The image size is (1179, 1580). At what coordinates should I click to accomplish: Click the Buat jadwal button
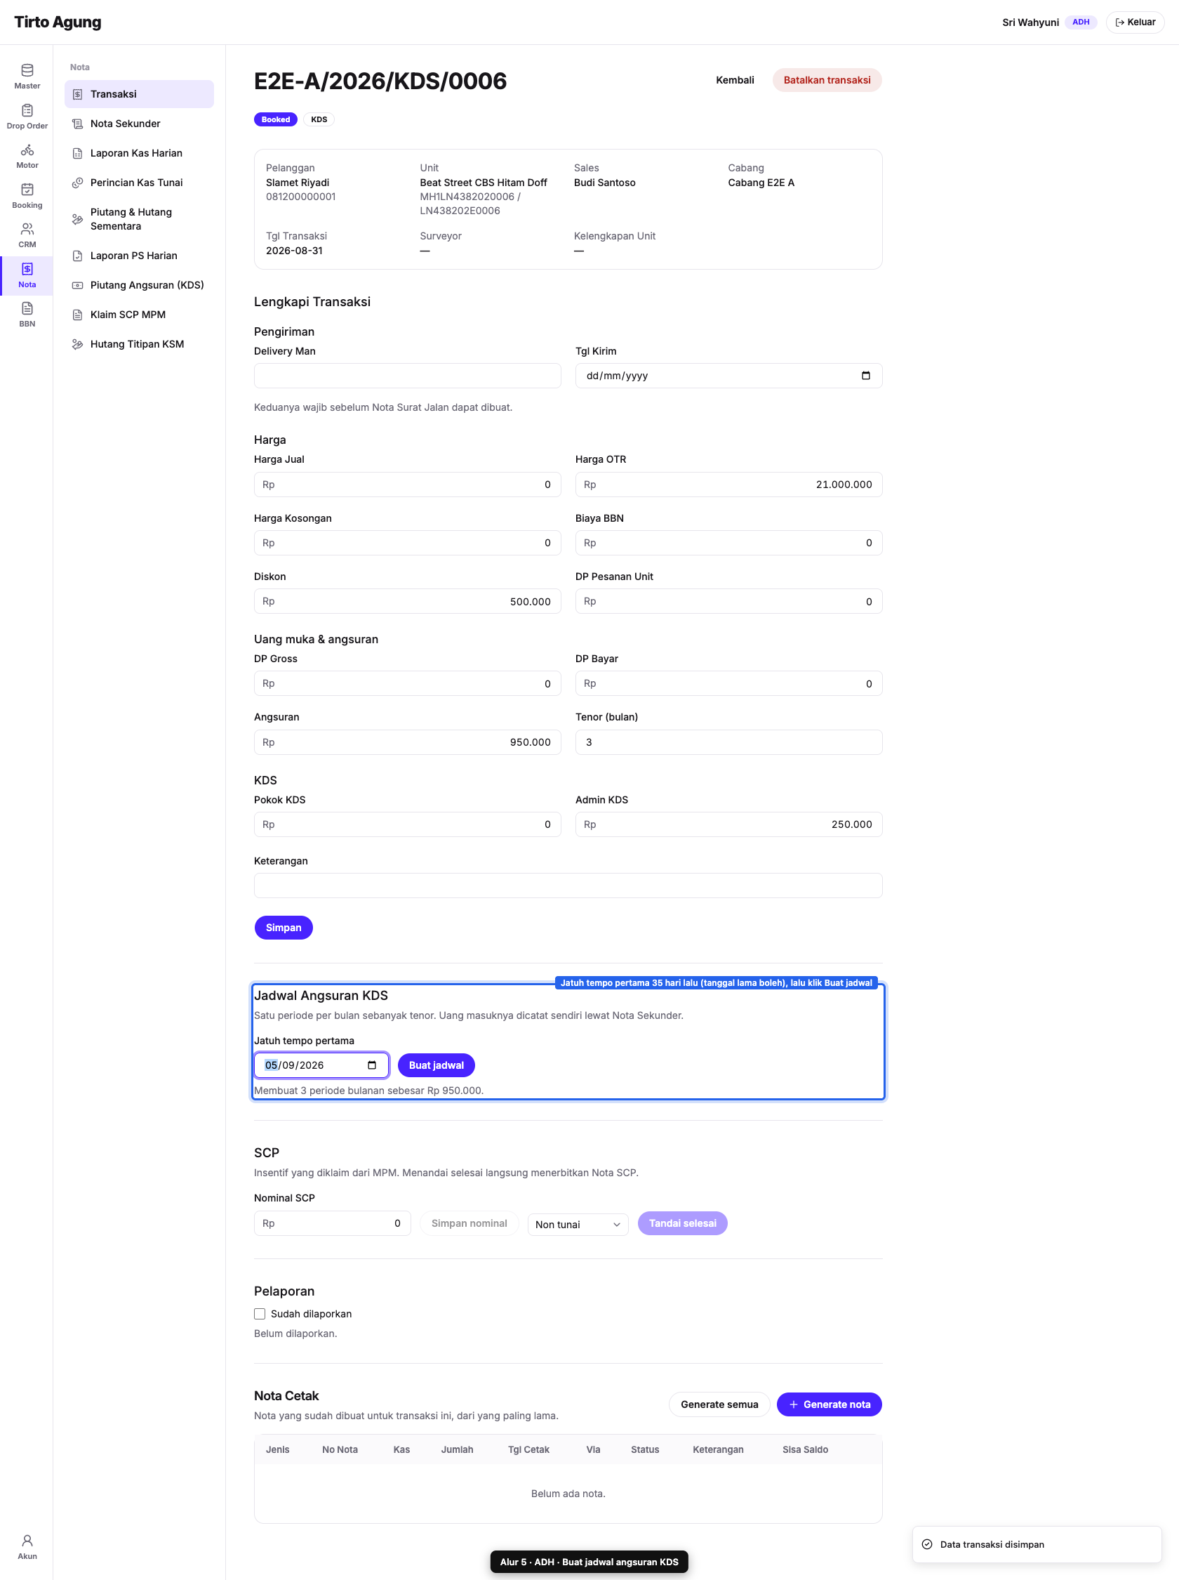[x=436, y=1065]
